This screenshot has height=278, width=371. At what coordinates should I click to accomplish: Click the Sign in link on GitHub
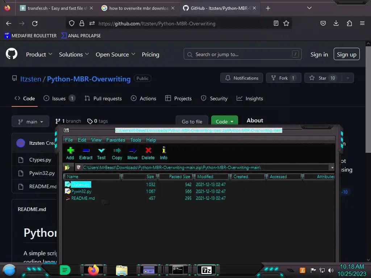click(319, 54)
